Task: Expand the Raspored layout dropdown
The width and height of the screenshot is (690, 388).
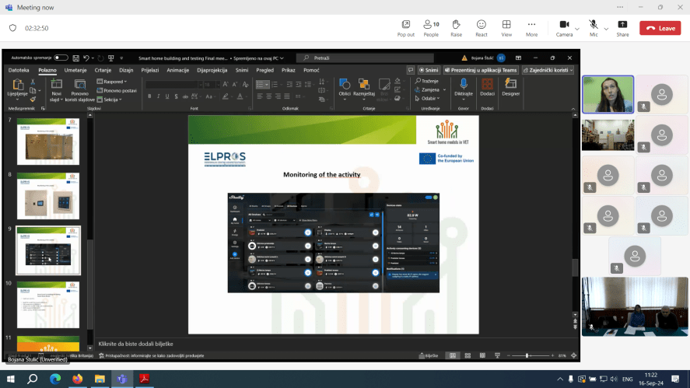Action: coord(112,82)
